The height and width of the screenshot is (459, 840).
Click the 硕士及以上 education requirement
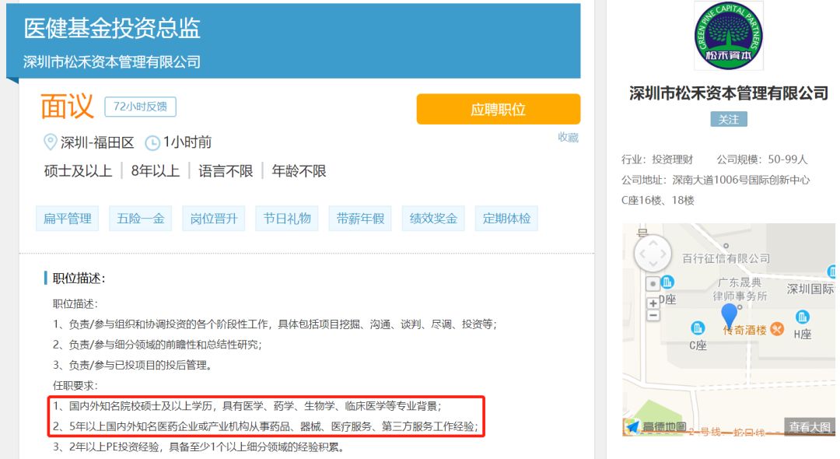79,171
